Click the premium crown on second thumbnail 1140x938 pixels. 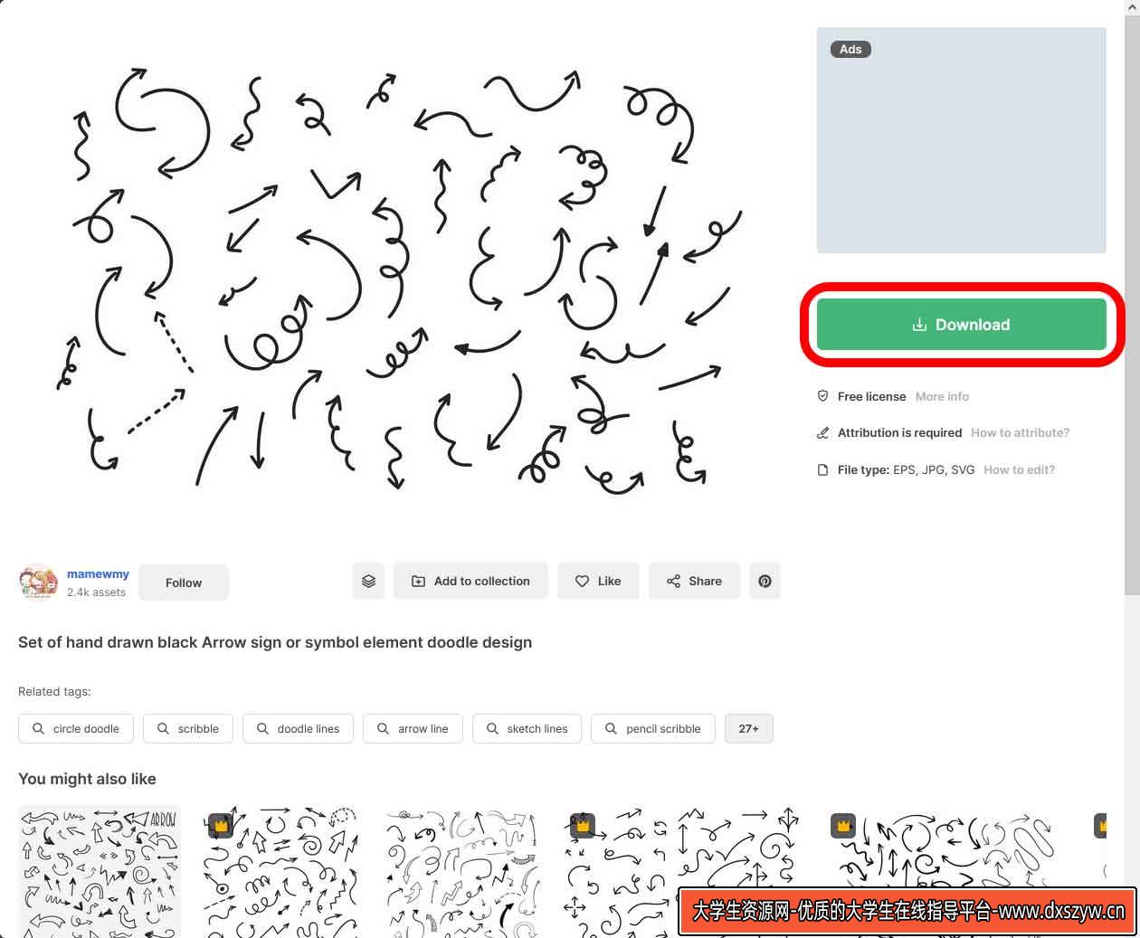click(221, 825)
